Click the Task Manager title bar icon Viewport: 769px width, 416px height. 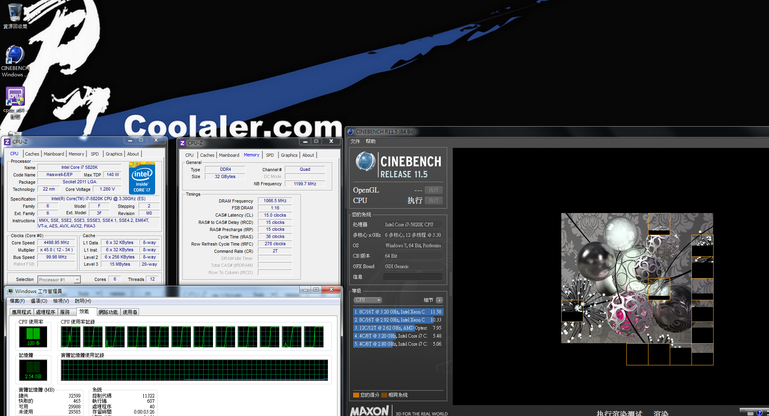point(10,291)
